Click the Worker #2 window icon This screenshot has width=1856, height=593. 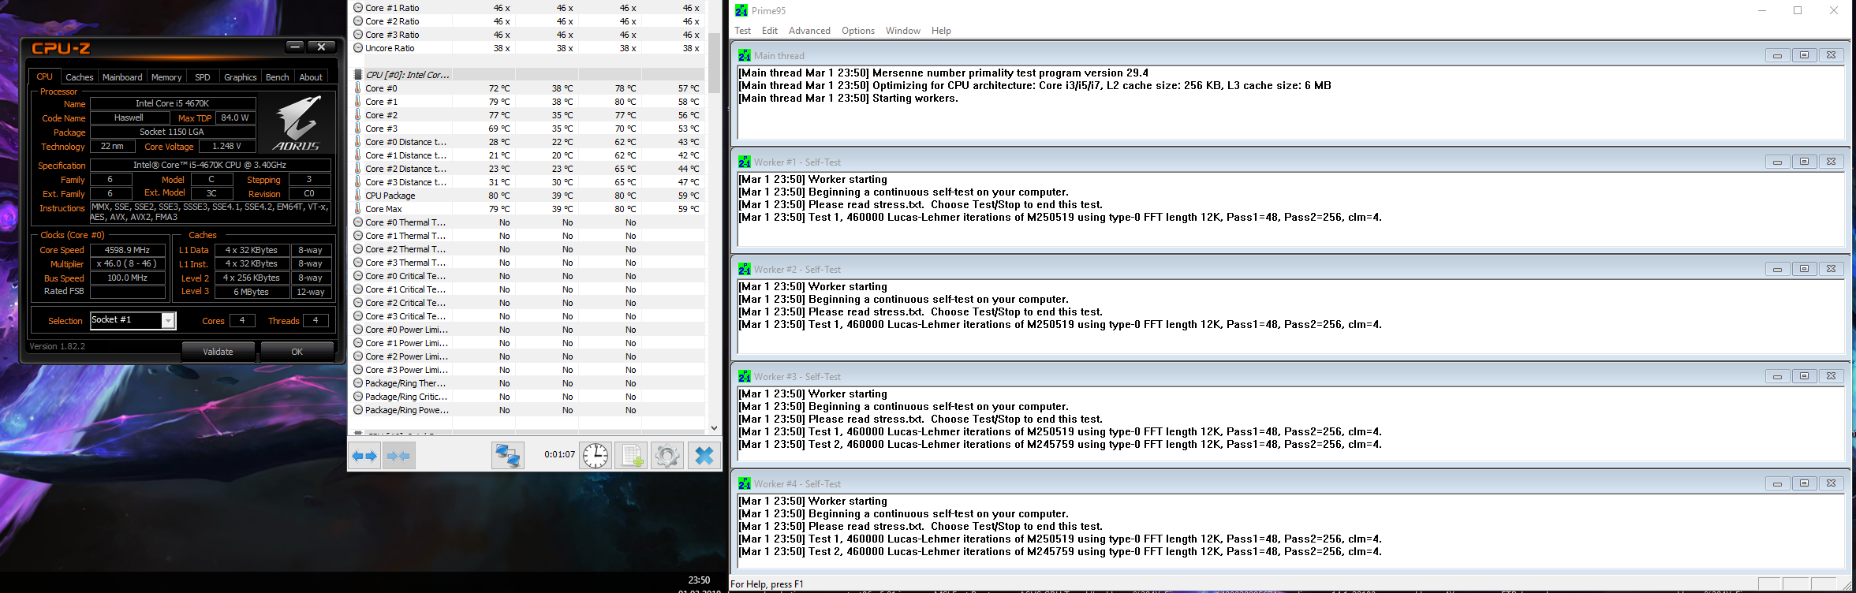pos(744,269)
